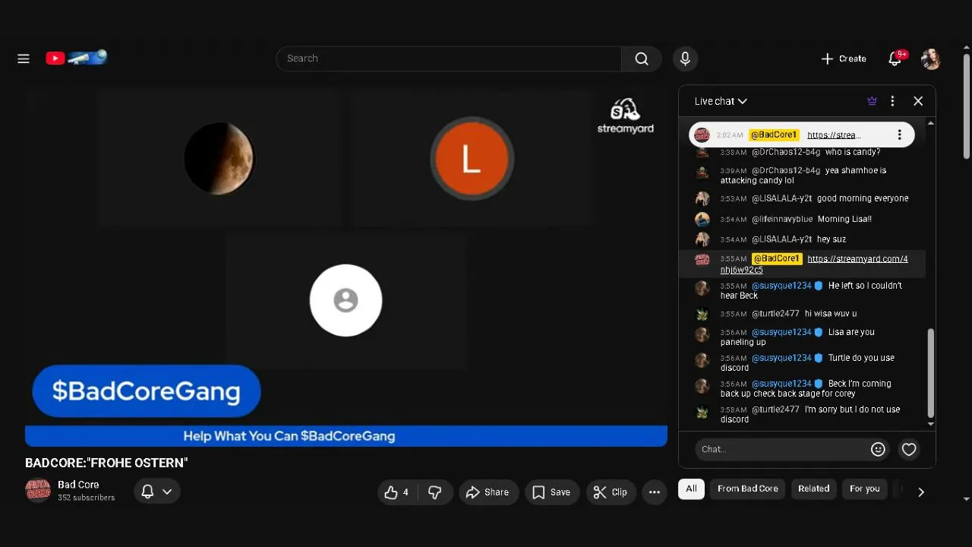Screen dimensions: 972x547
Task: Close the live chat panel
Action: 918,101
